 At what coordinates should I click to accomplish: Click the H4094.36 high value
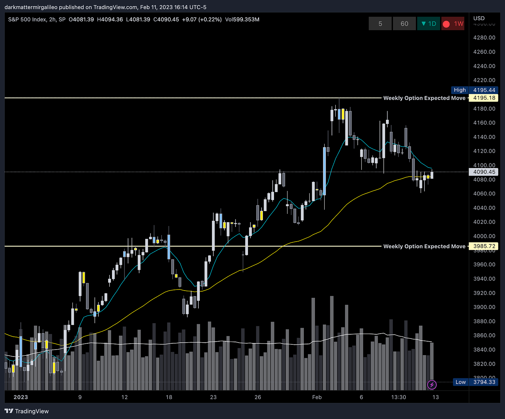click(x=110, y=19)
